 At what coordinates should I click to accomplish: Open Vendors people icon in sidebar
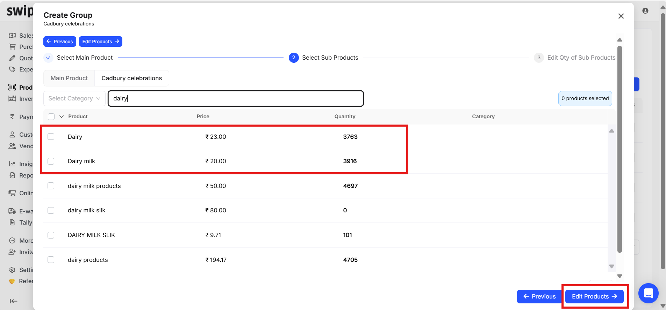tap(12, 146)
